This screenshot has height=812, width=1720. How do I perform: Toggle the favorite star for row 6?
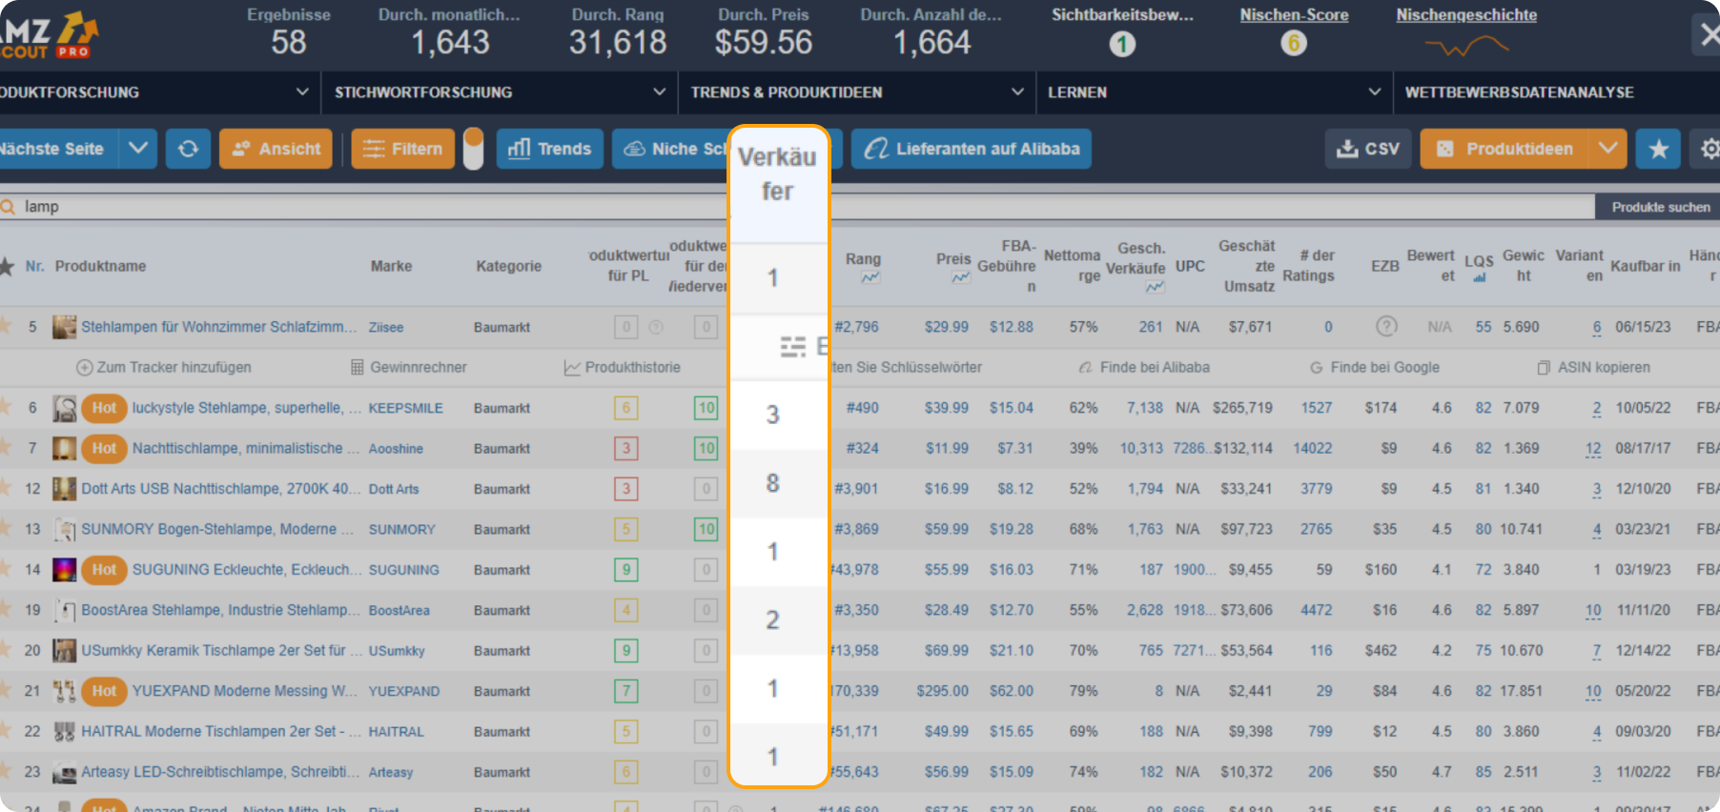pos(6,407)
